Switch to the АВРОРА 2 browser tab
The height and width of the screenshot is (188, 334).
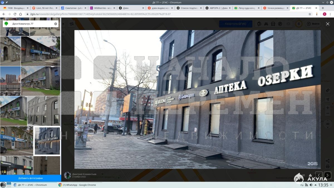217,8
